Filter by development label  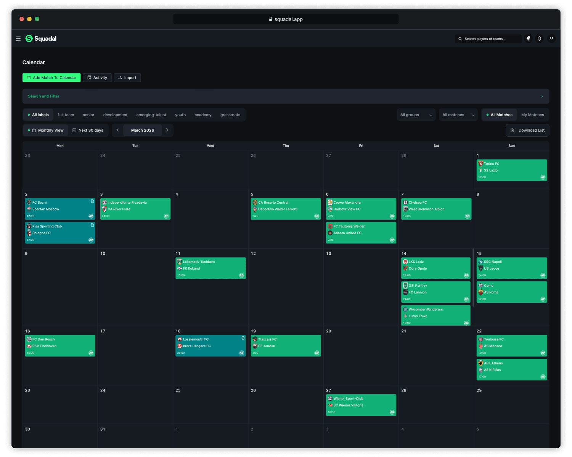115,115
